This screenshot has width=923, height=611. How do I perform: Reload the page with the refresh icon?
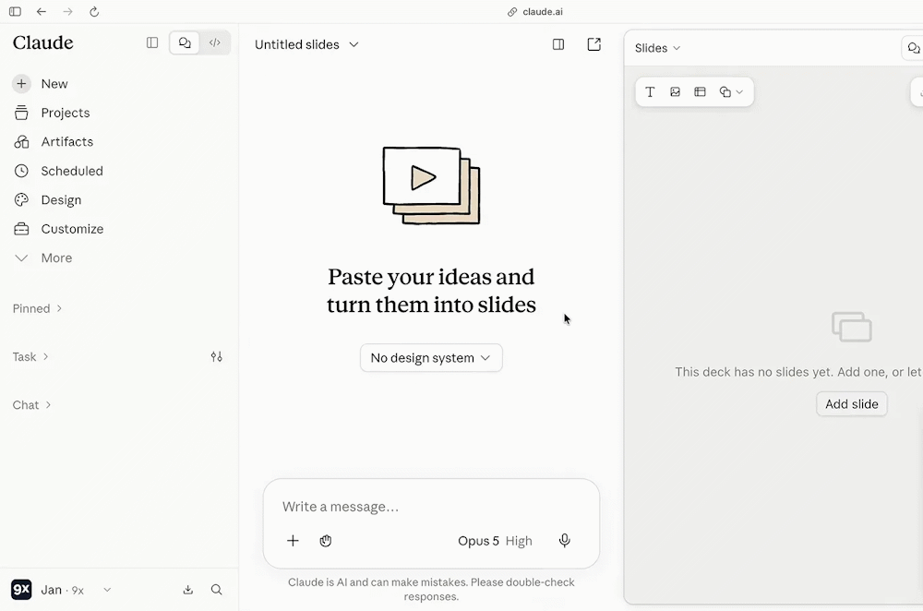pos(94,12)
